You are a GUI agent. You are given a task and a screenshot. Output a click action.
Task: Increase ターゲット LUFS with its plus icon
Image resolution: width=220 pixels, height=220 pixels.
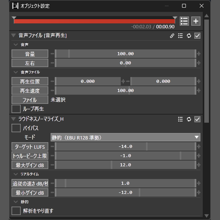click(199, 147)
